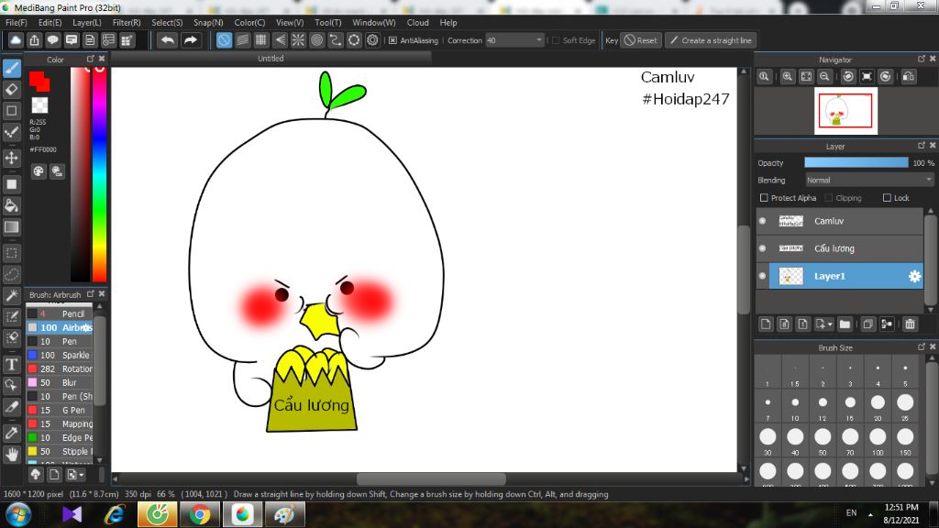Image resolution: width=939 pixels, height=528 pixels.
Task: Click the Redo arrow in toolbar
Action: tap(191, 40)
